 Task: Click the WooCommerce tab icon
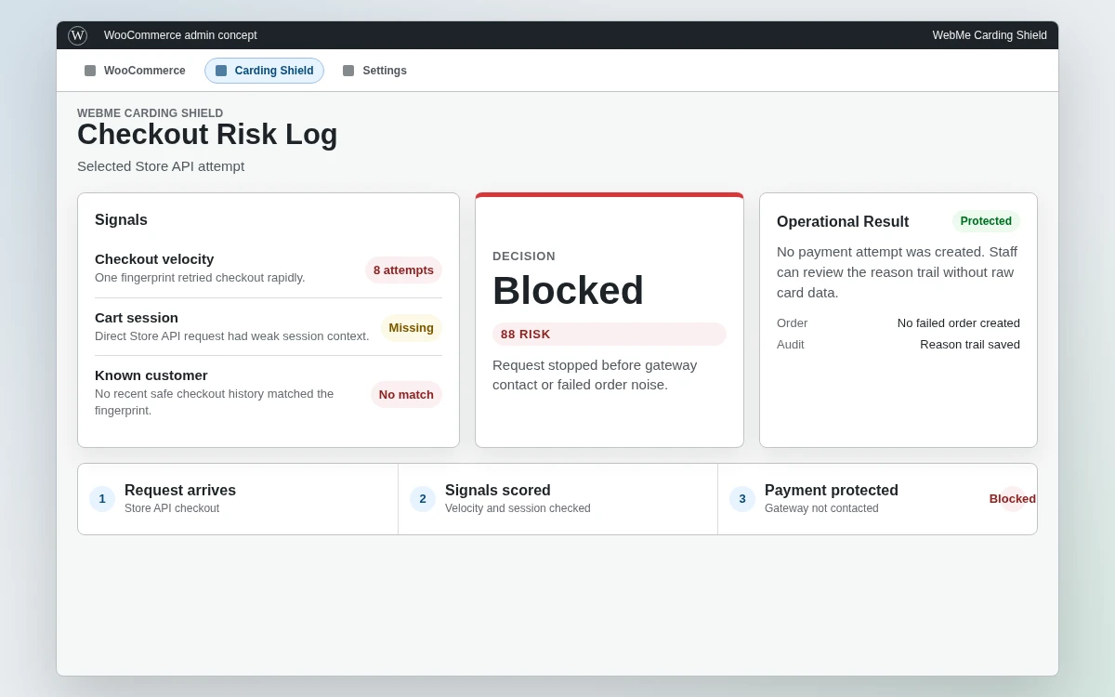[90, 71]
